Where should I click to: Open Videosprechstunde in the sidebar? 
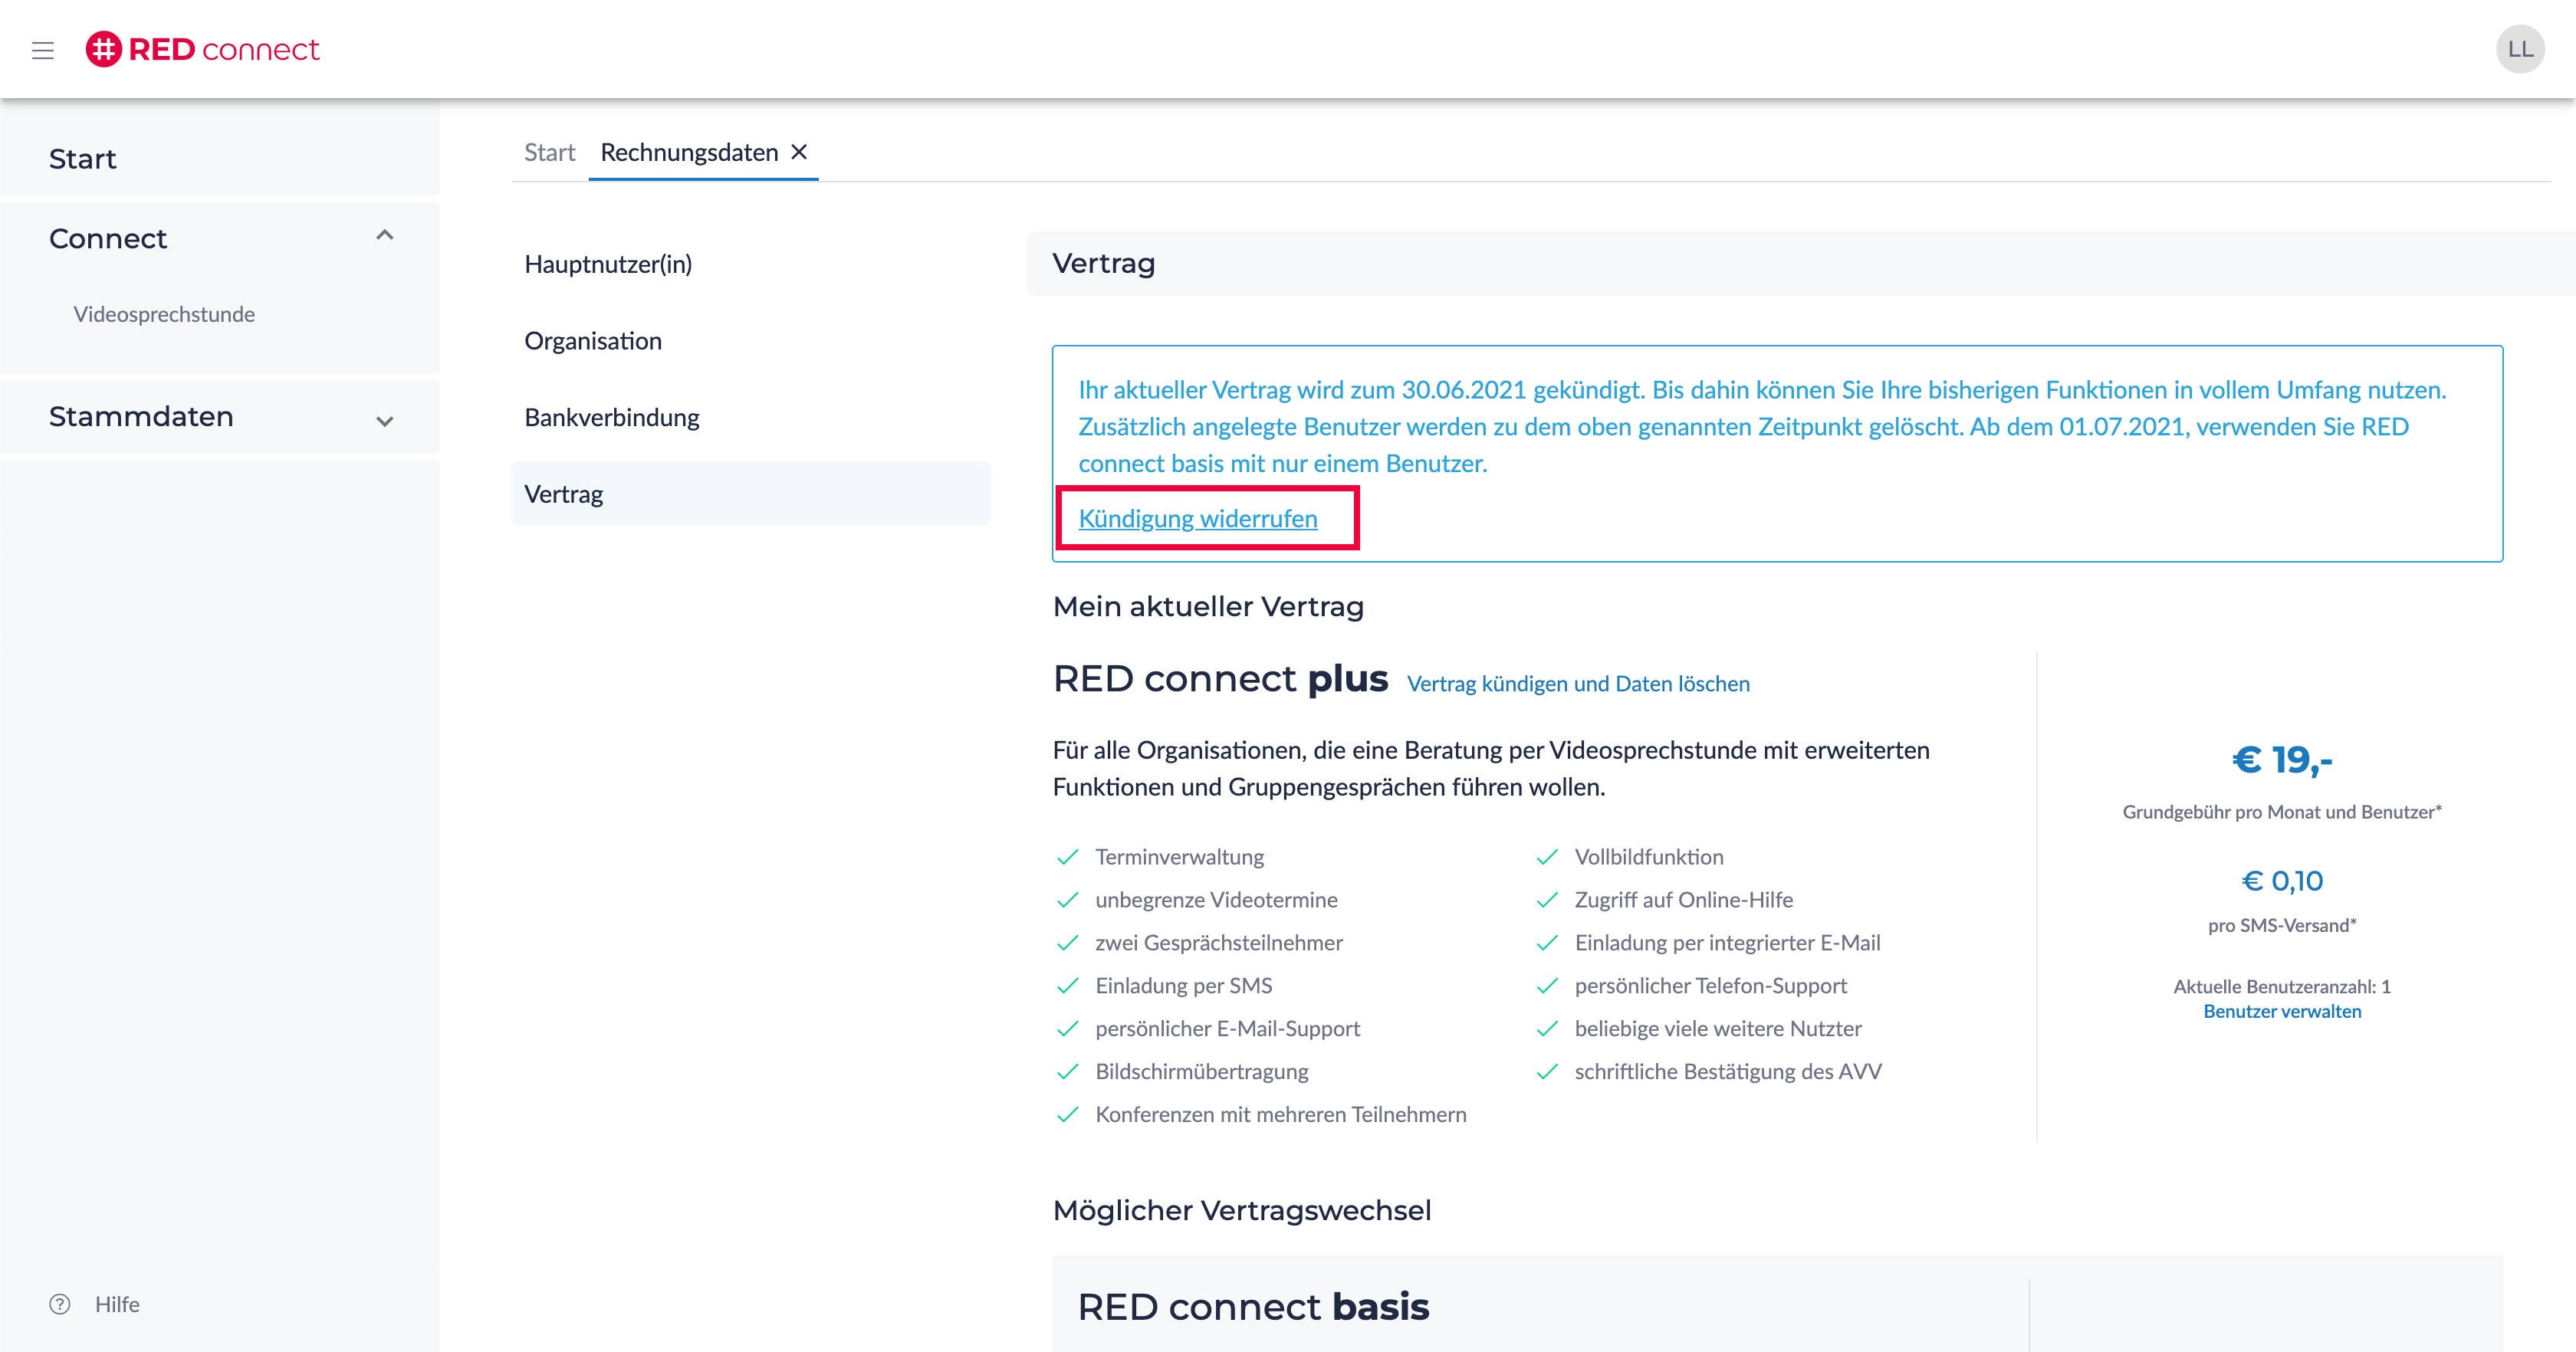click(164, 314)
